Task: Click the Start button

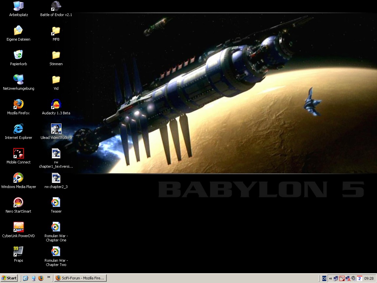Action: pyautogui.click(x=9, y=278)
